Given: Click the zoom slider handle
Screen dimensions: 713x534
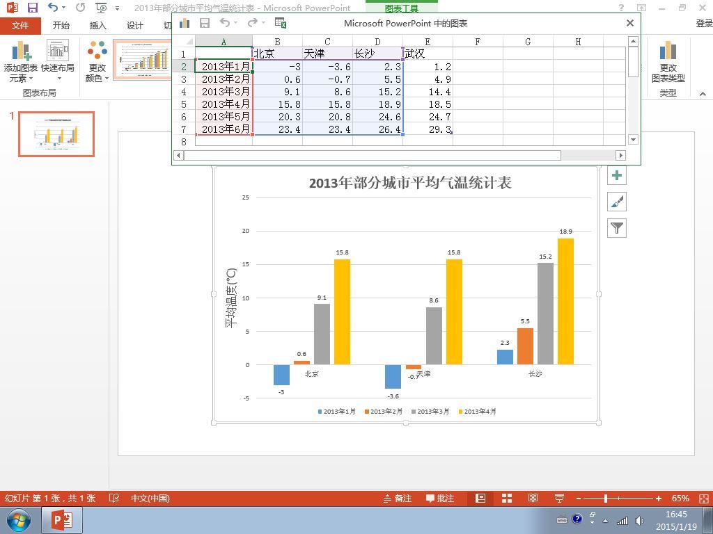Looking at the screenshot, I should pyautogui.click(x=606, y=498).
